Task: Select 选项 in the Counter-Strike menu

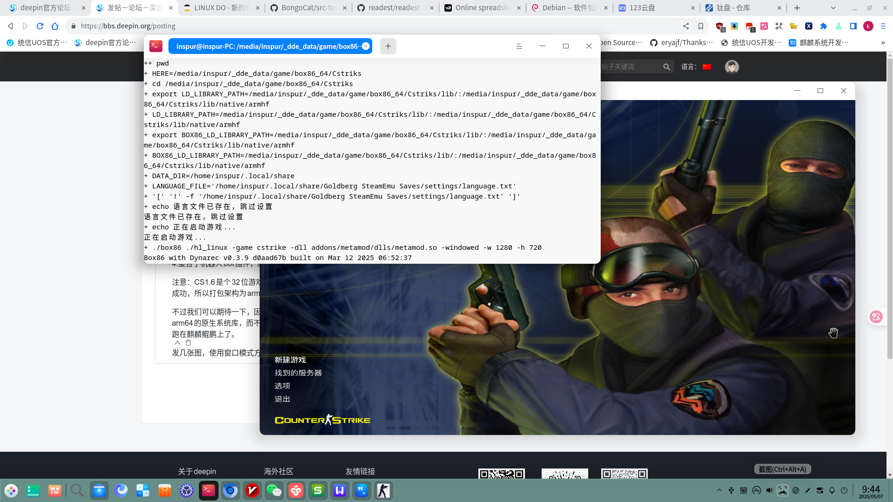Action: point(282,386)
